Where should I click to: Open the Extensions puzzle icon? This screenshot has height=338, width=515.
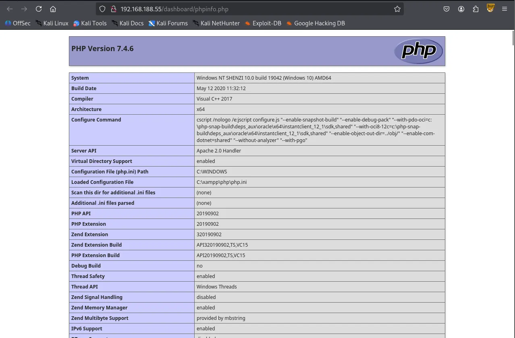pos(476,9)
